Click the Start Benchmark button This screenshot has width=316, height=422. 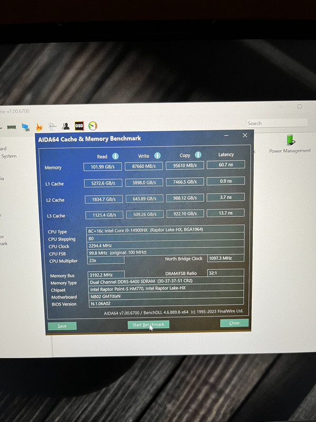pyautogui.click(x=149, y=324)
